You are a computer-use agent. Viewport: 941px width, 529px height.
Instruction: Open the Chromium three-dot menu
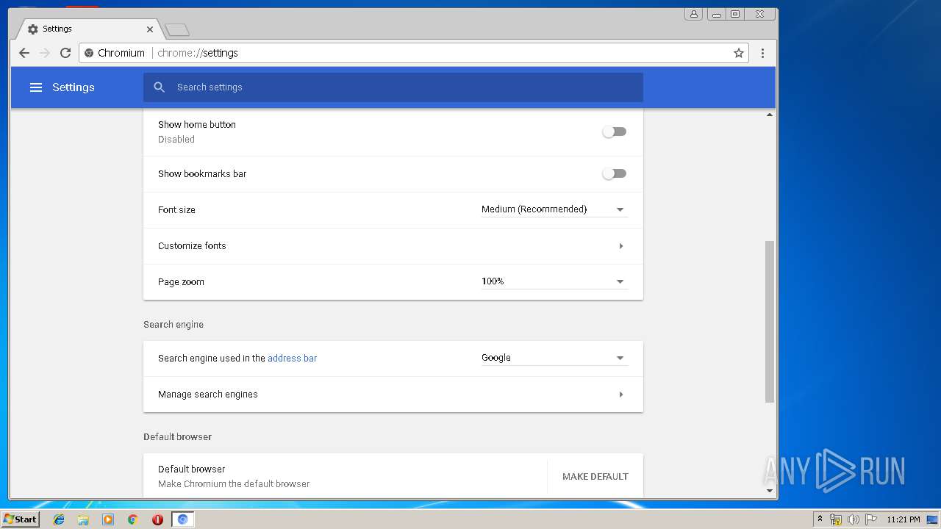(x=762, y=53)
